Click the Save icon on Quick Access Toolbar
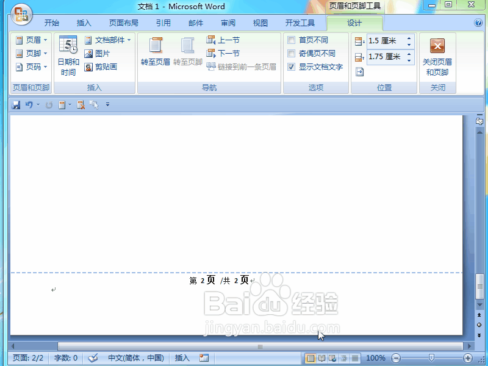Screen dimensions: 488x366 click(16, 104)
